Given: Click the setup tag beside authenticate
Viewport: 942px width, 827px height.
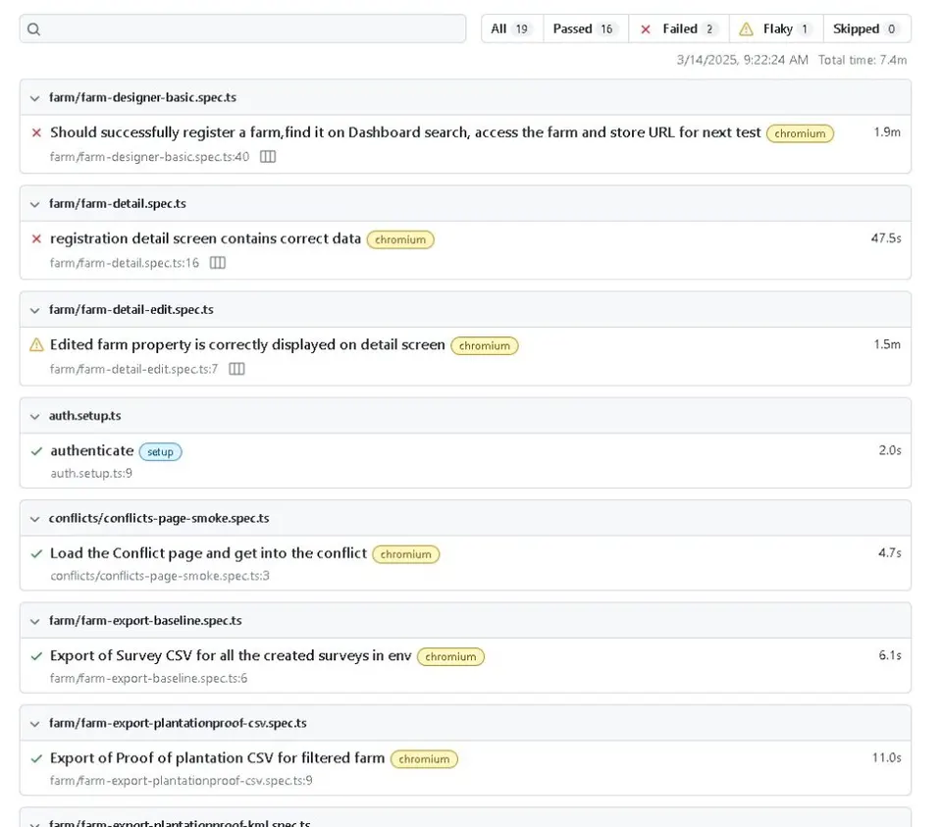Looking at the screenshot, I should 160,451.
